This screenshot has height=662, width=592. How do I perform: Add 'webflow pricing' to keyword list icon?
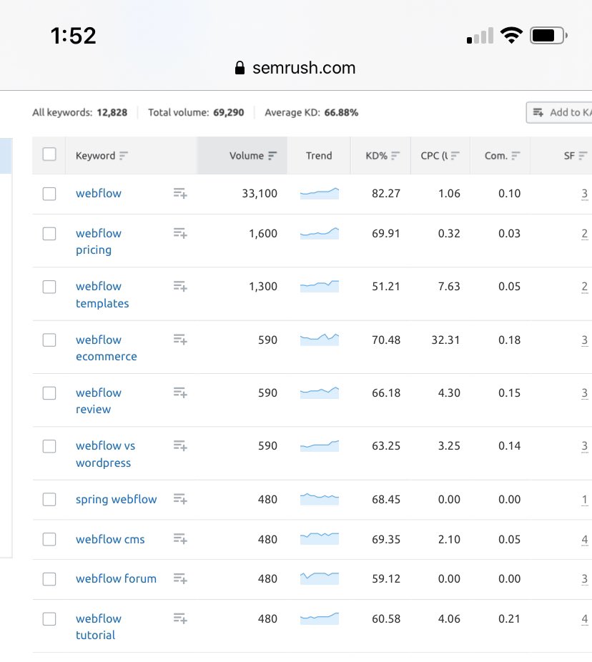pos(180,233)
